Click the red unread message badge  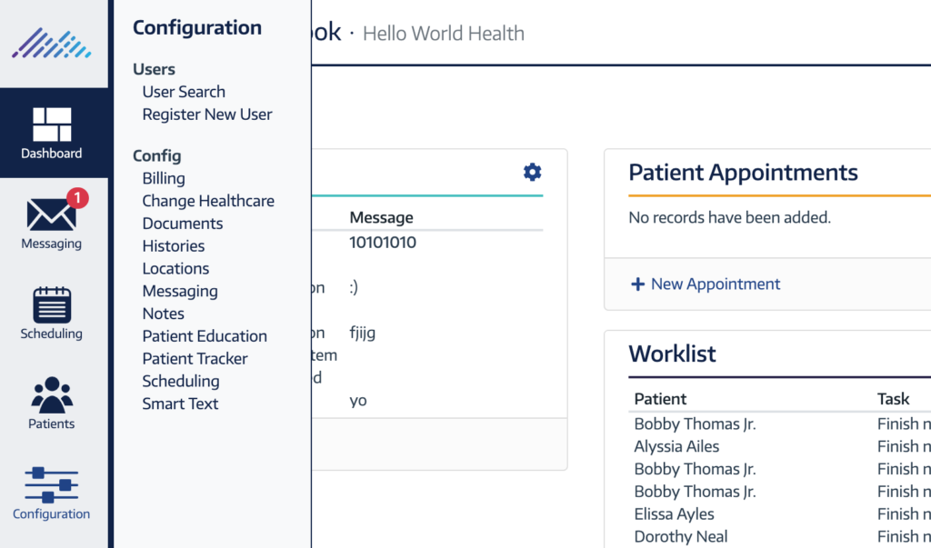coord(78,197)
